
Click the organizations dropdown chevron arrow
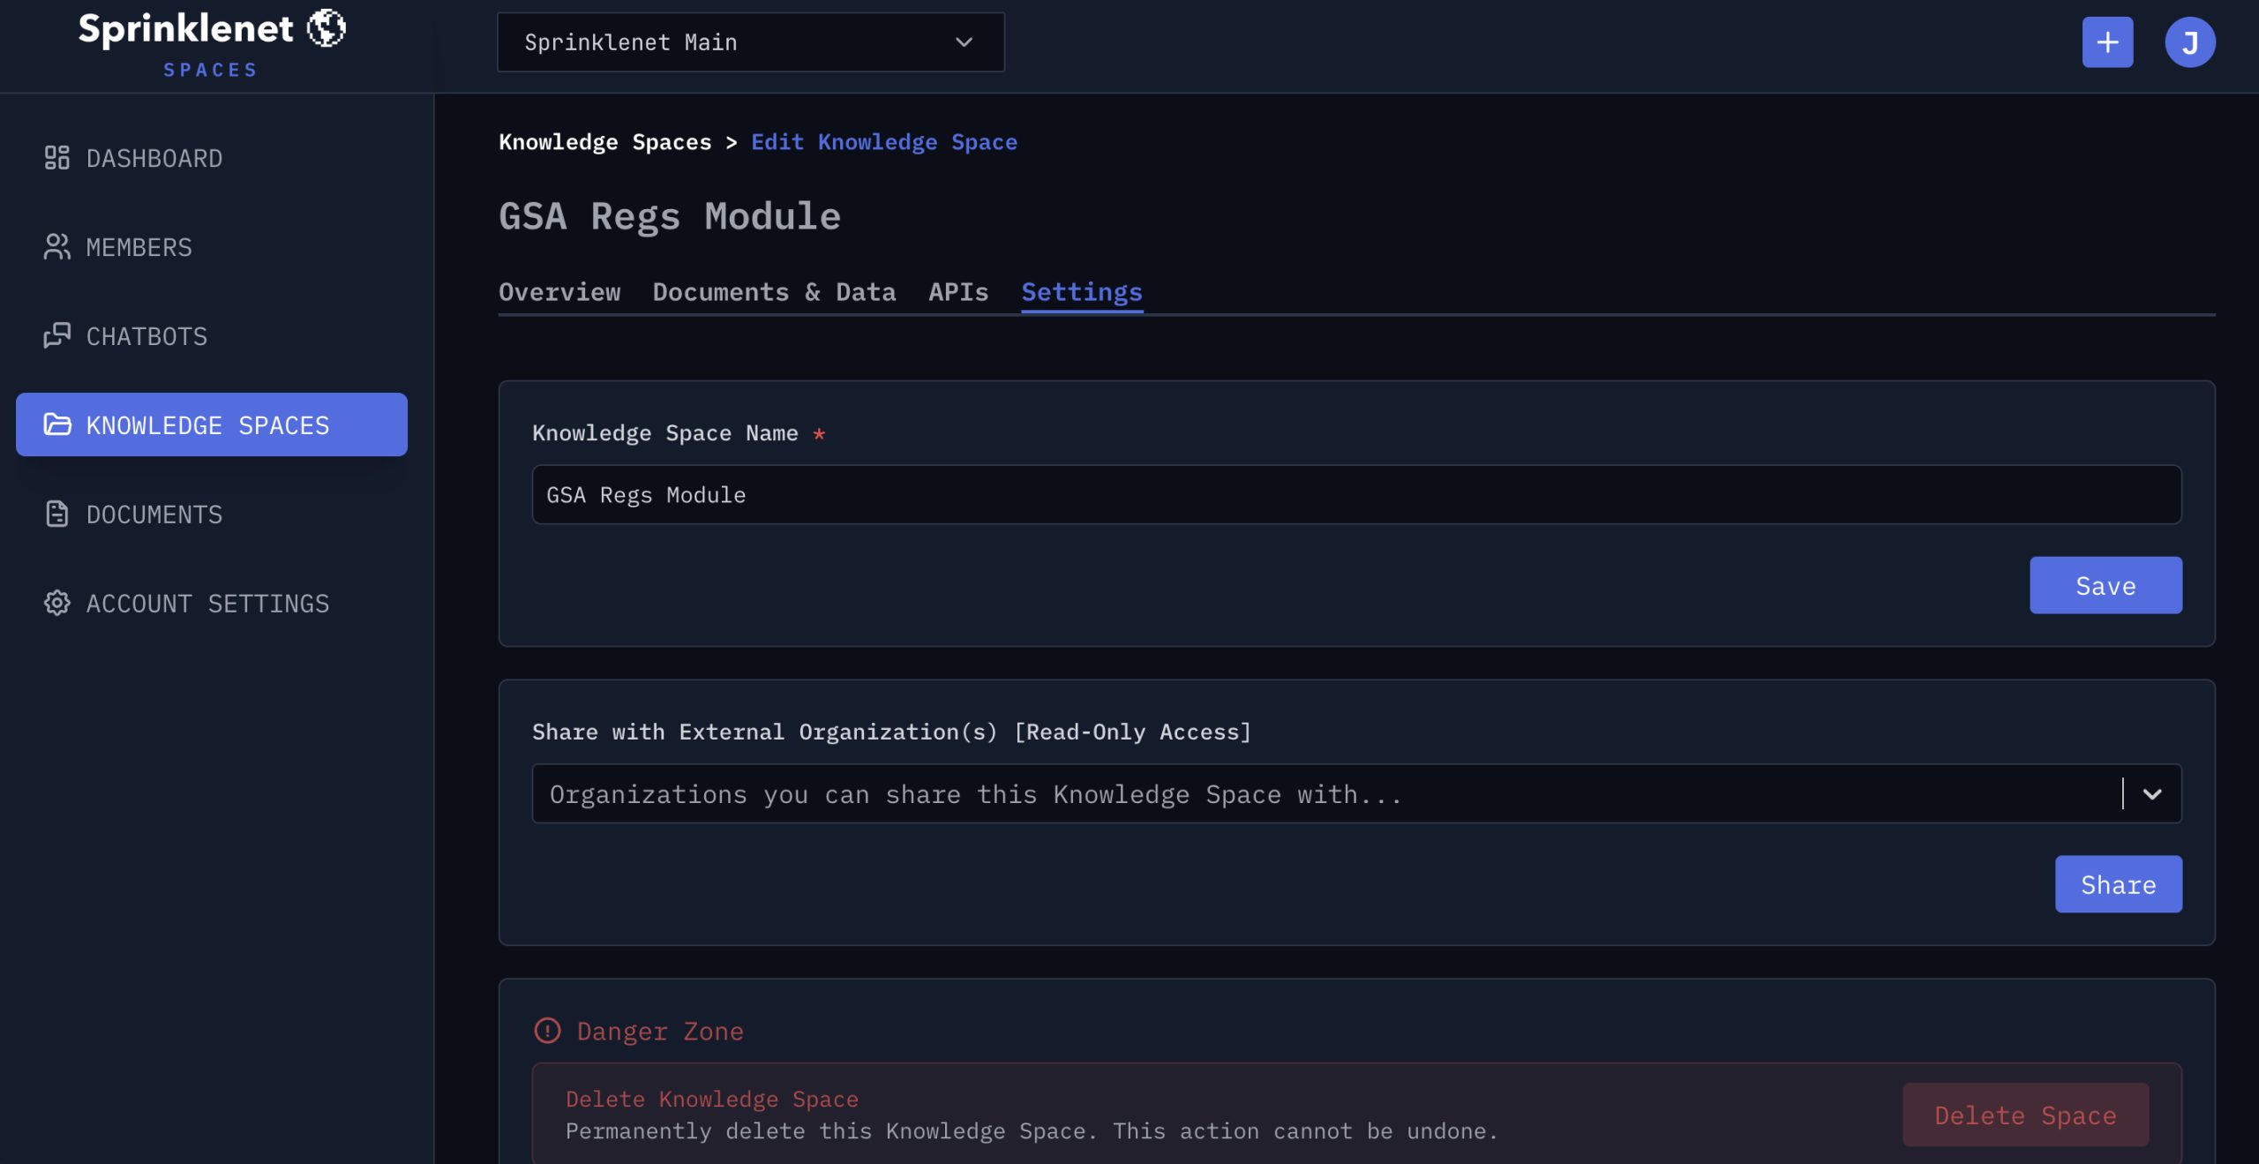point(2152,794)
